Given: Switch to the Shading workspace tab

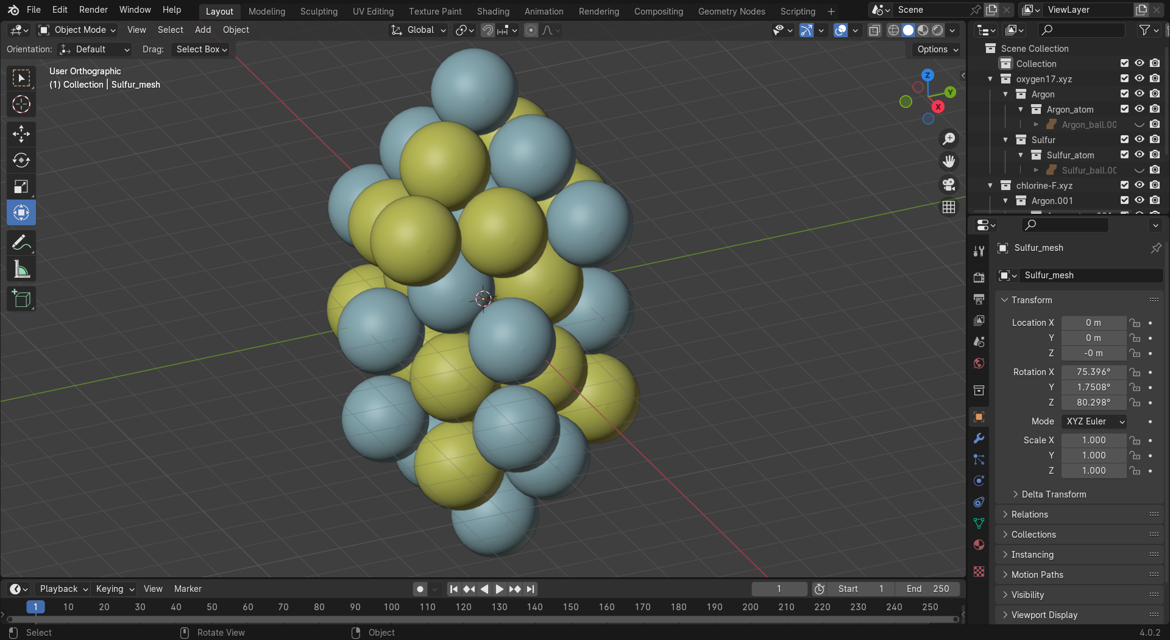Looking at the screenshot, I should [492, 11].
